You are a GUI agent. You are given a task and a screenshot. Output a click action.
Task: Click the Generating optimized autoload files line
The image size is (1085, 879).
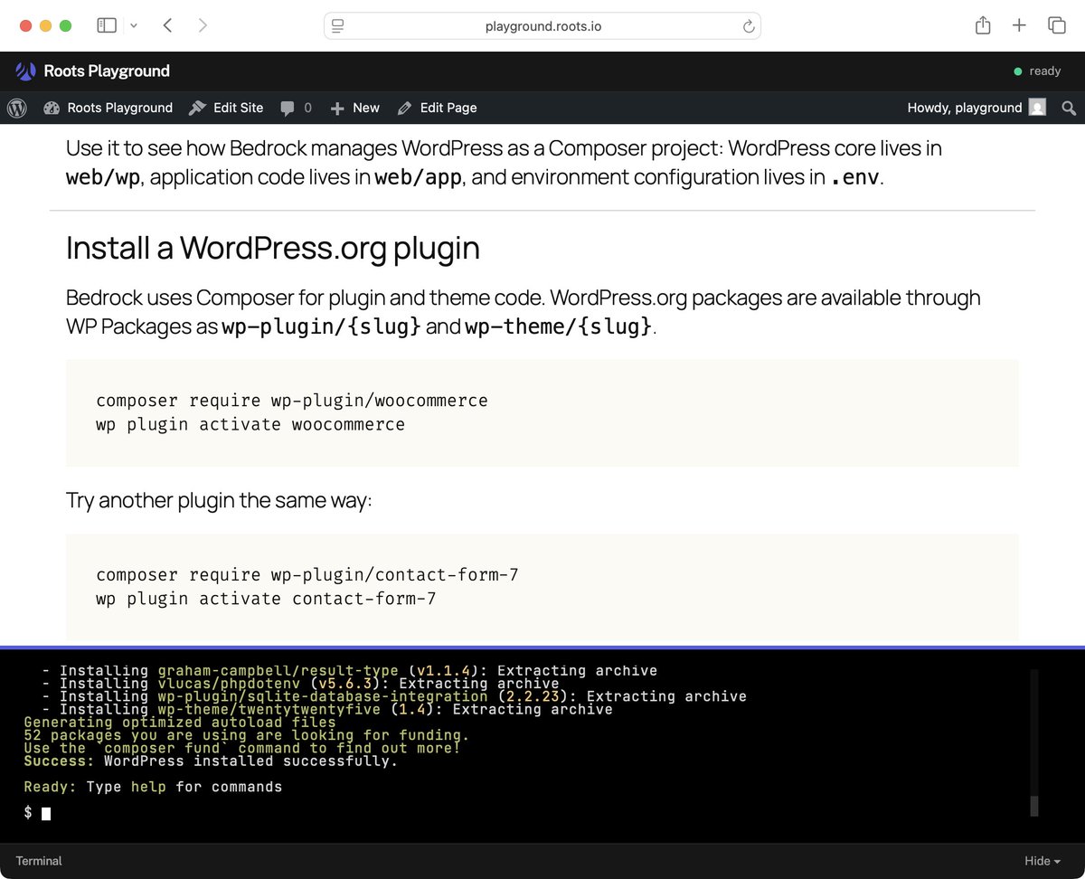click(179, 723)
